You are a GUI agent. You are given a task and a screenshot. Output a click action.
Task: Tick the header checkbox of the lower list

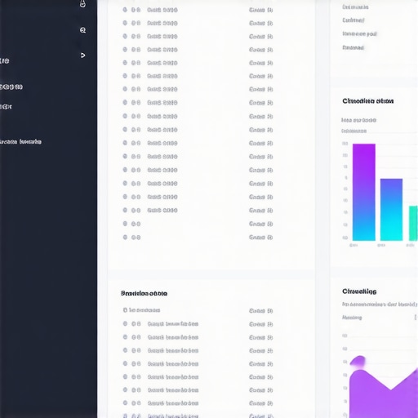click(x=125, y=310)
